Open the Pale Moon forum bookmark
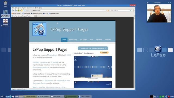Screen dimensions: 174x98 pos(37,13)
